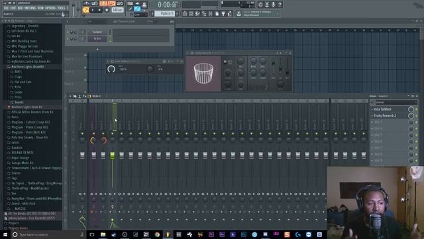
Task: Open File Explorer from the taskbar
Action: pyautogui.click(x=103, y=234)
